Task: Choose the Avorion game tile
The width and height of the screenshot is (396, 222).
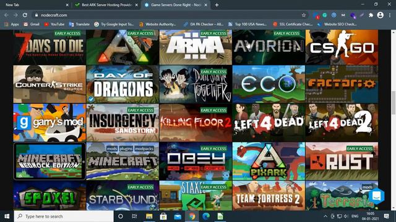Action: pos(269,47)
